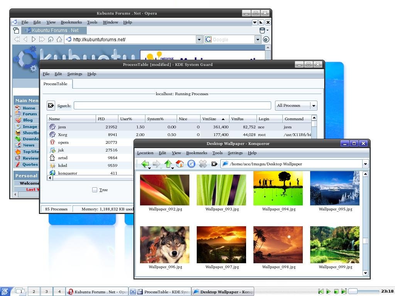Click the process Search input field
This screenshot has width=395, height=296.
172,106
